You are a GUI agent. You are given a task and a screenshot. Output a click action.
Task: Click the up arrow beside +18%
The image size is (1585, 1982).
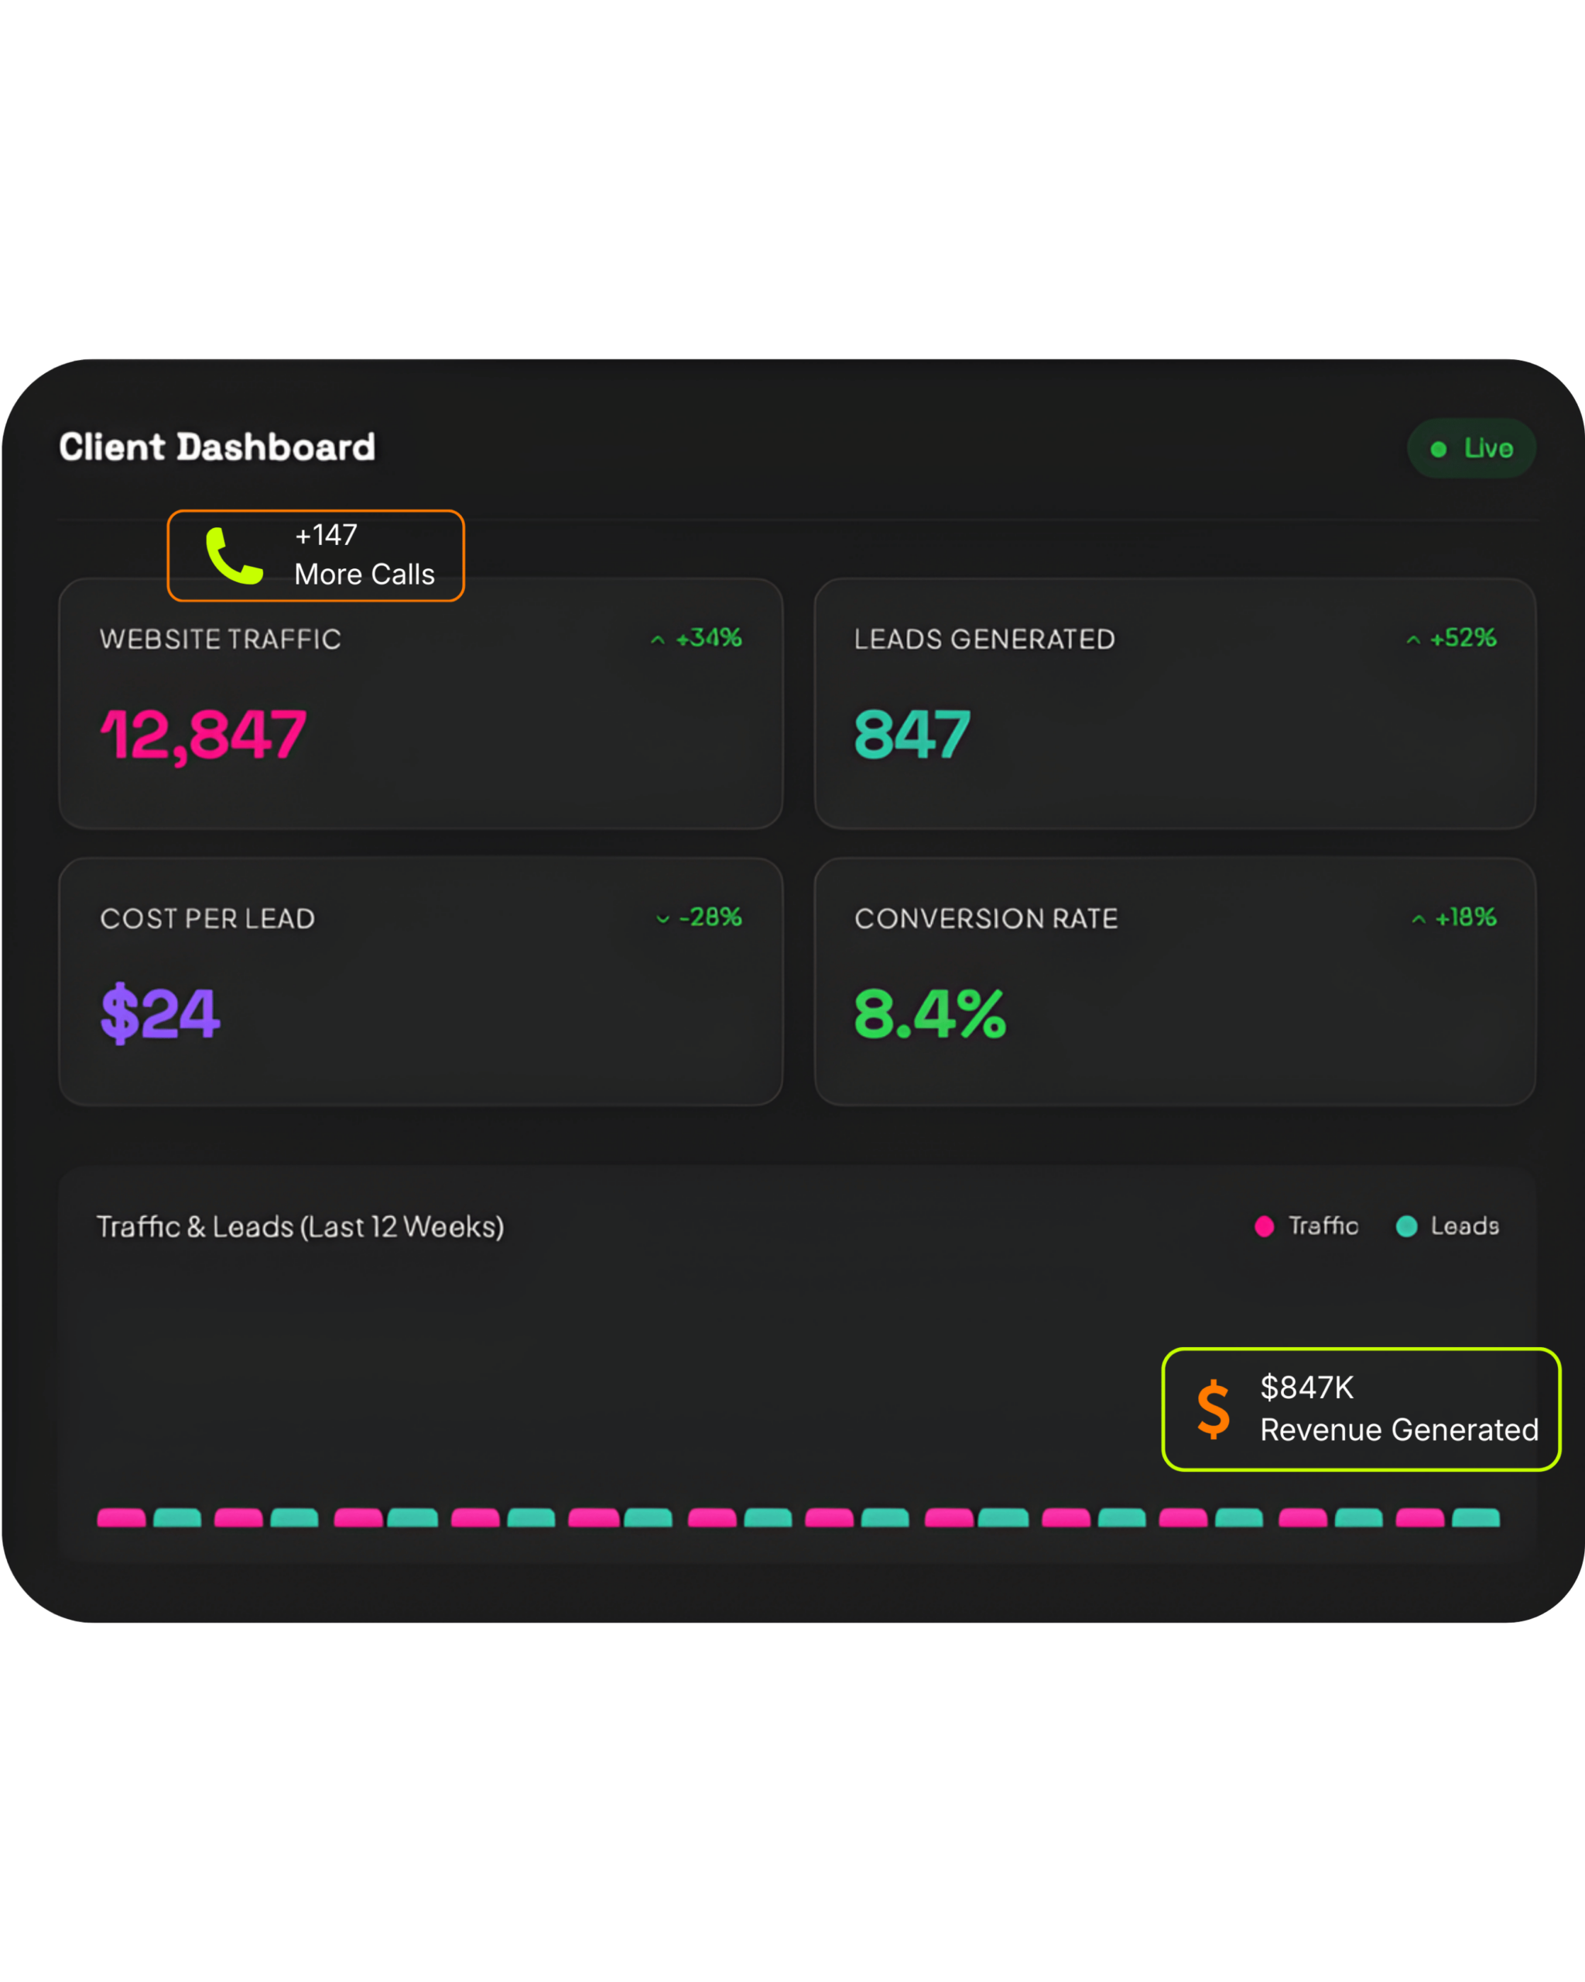1419,918
